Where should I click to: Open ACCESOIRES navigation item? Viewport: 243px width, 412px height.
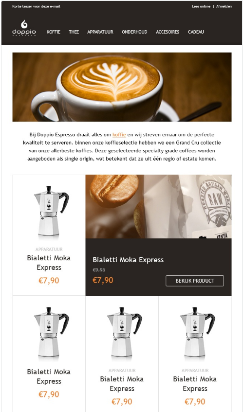pyautogui.click(x=168, y=32)
